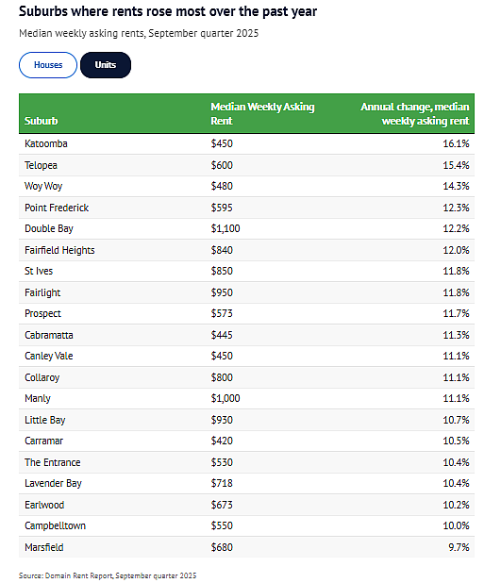
Task: Select the Fairfield Heights row
Action: [x=246, y=250]
